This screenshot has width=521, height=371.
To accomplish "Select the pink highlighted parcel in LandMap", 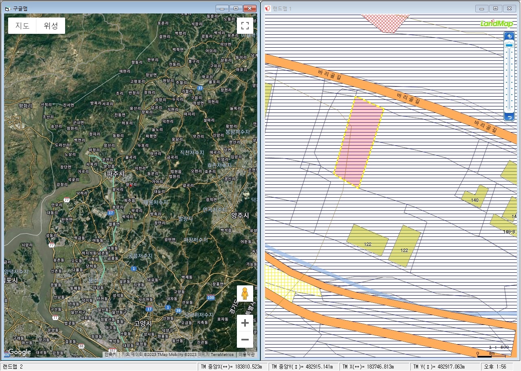I will [x=359, y=143].
